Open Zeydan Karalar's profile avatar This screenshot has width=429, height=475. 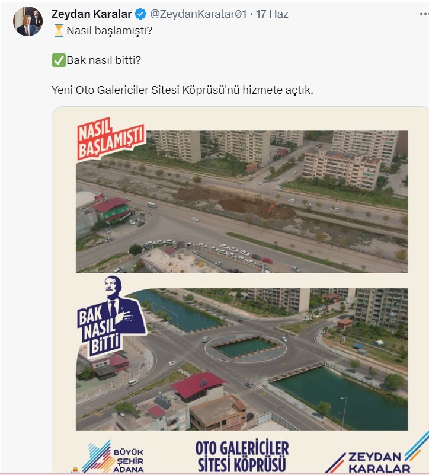(27, 21)
